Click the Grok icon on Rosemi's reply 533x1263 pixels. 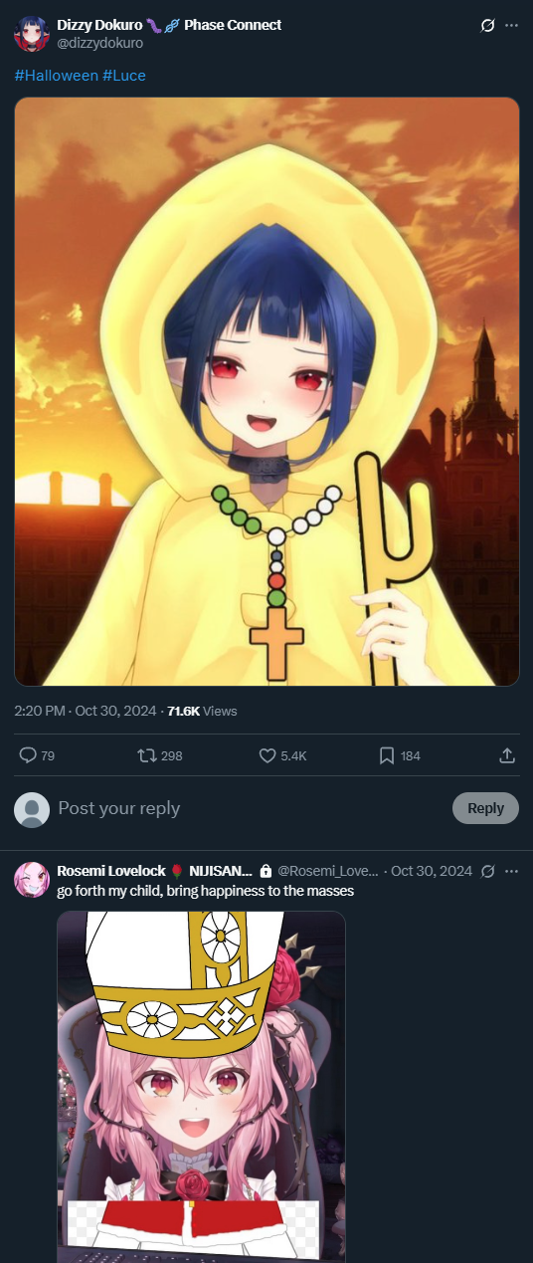pos(487,871)
